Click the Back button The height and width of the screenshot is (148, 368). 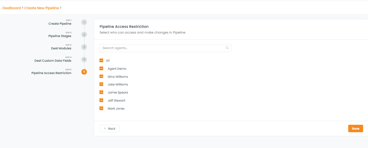point(109,128)
